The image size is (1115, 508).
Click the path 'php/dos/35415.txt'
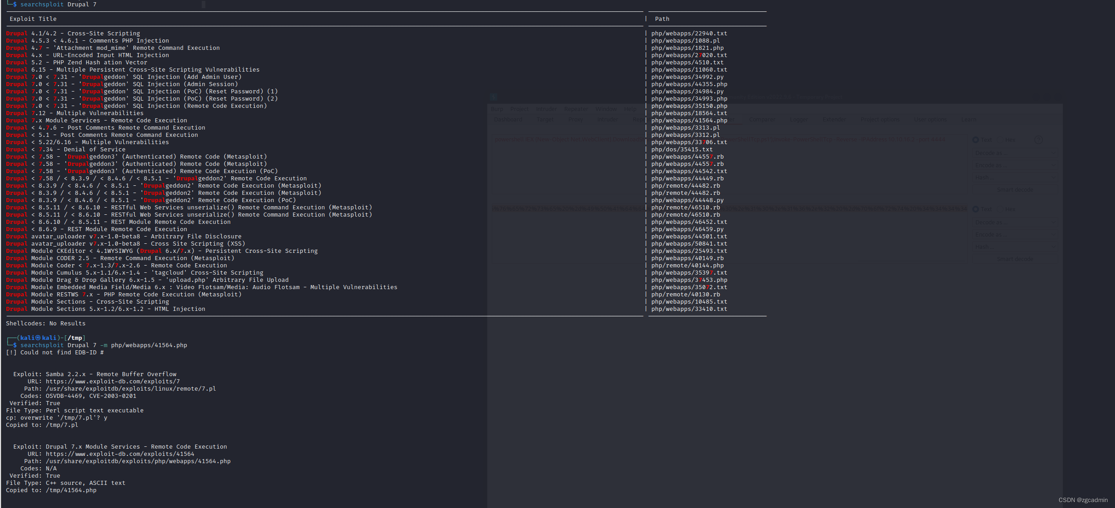pyautogui.click(x=682, y=150)
